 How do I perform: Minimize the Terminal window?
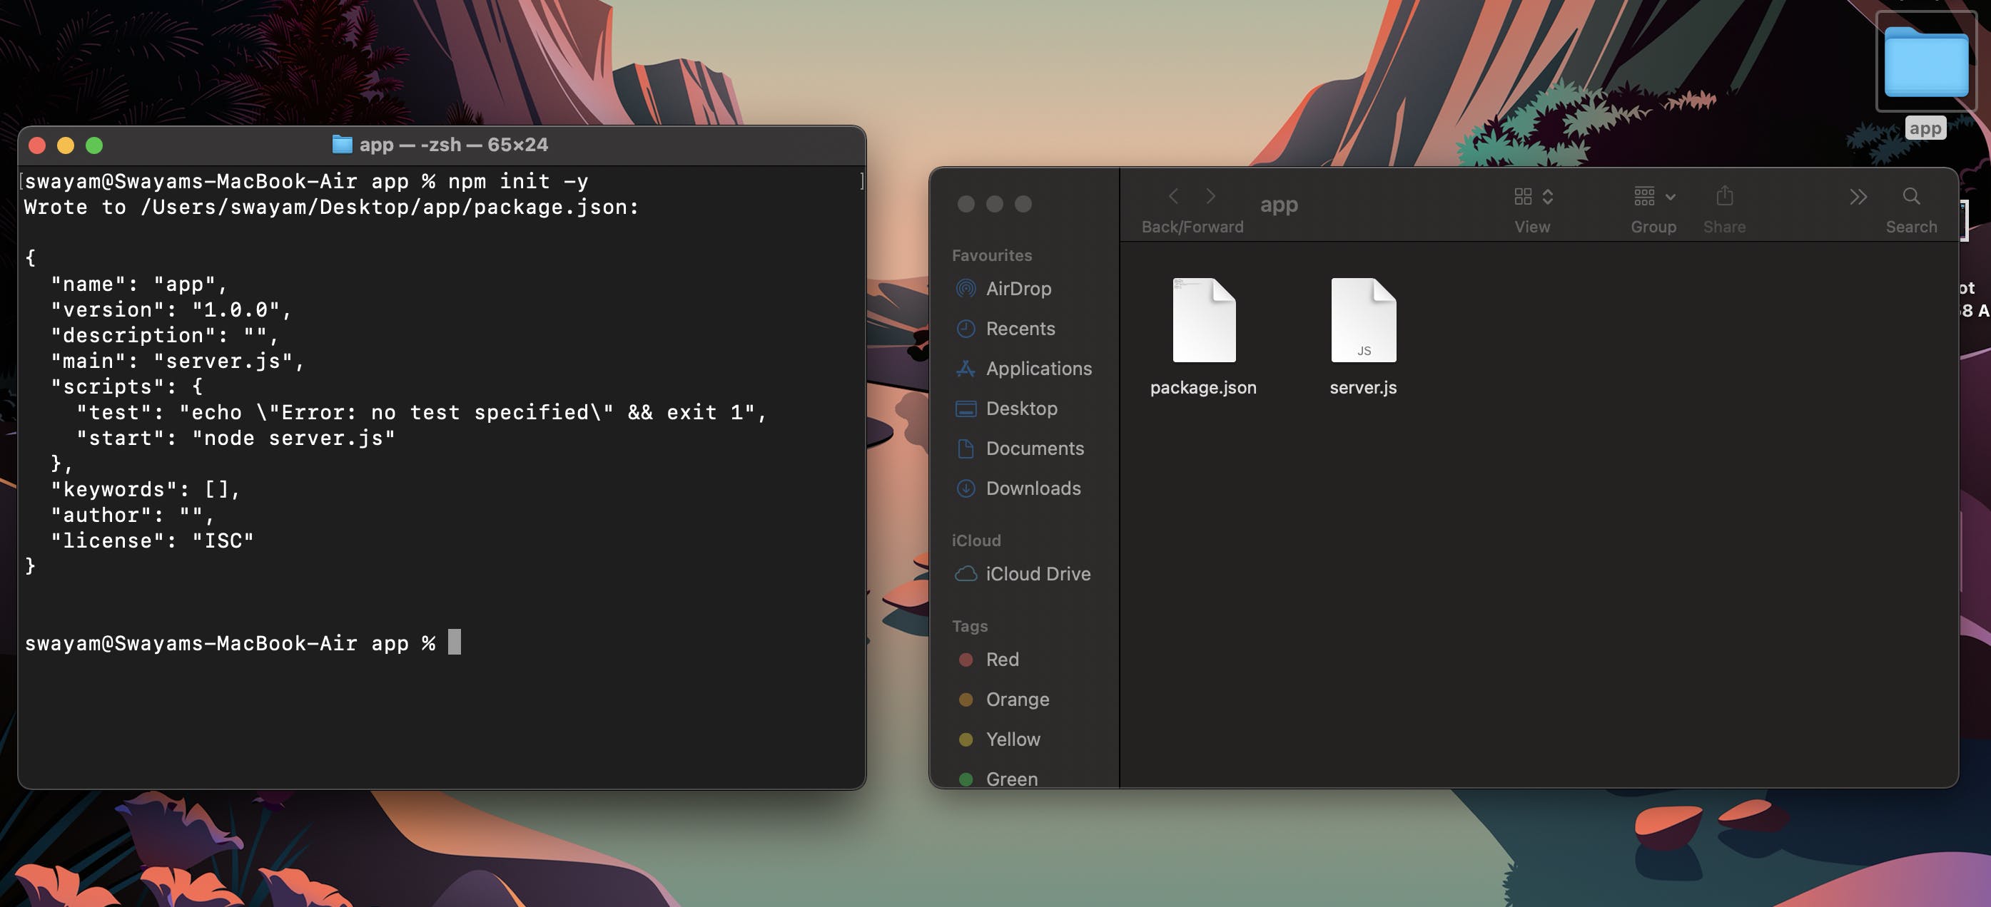click(x=66, y=145)
